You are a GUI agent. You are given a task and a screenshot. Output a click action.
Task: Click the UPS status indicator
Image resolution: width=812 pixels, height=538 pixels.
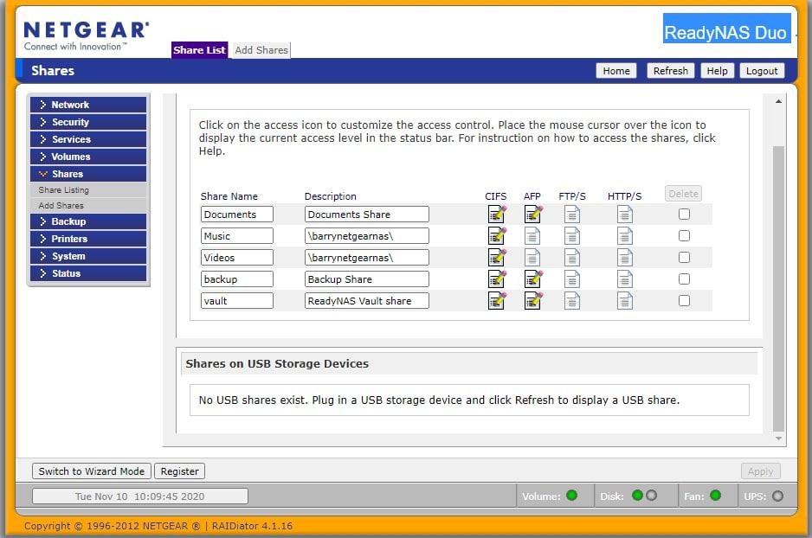coord(777,496)
